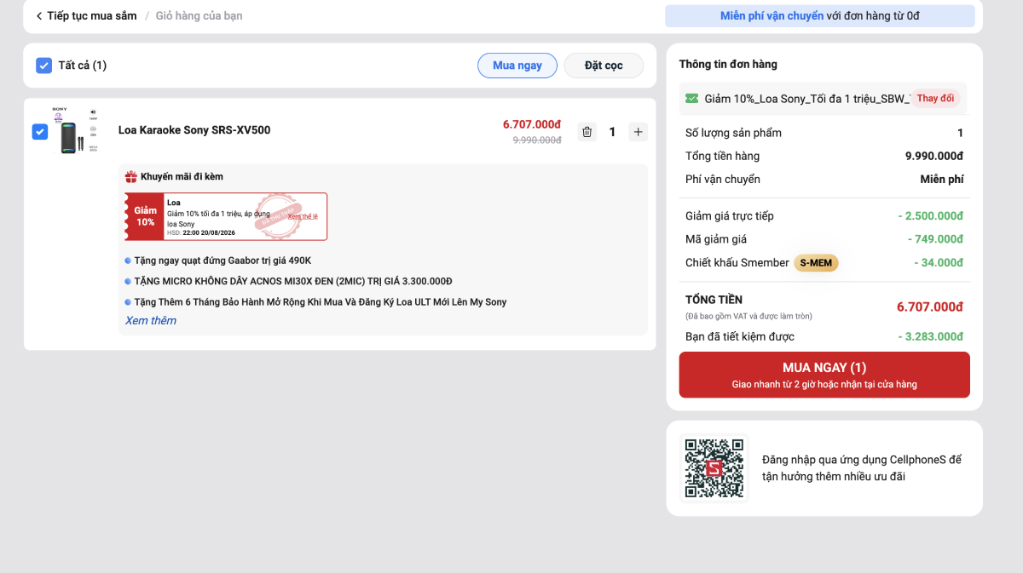Click the Phí vận chuyển Miễn phí value
Viewport: 1023px width, 573px height.
(x=942, y=180)
